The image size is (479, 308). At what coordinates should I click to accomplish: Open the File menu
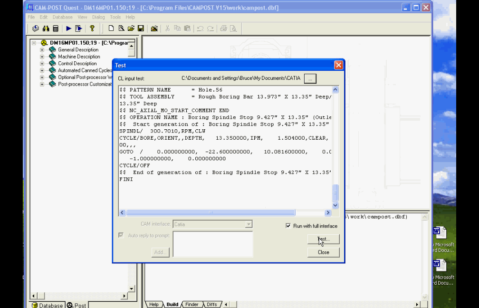coord(31,17)
